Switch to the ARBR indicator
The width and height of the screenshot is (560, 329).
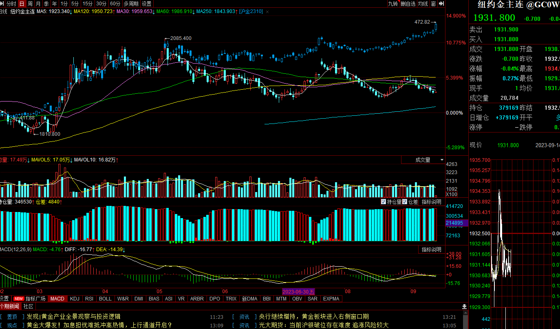(x=197, y=298)
